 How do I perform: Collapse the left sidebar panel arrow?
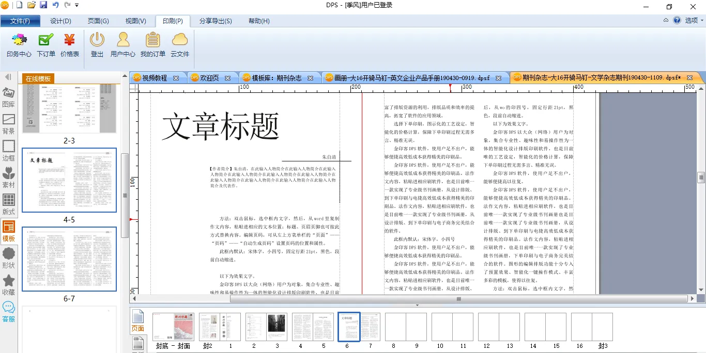[x=8, y=77]
